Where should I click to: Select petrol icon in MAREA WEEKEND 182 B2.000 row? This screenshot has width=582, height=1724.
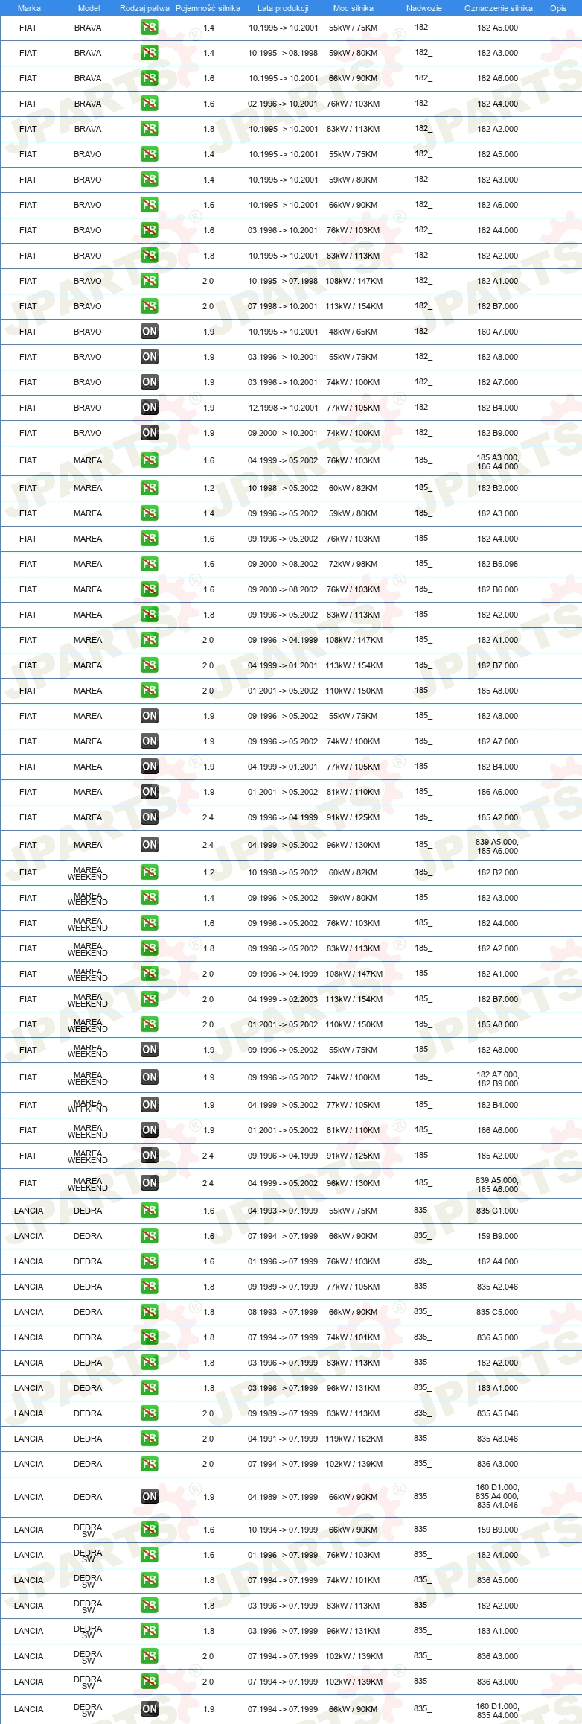click(x=150, y=872)
